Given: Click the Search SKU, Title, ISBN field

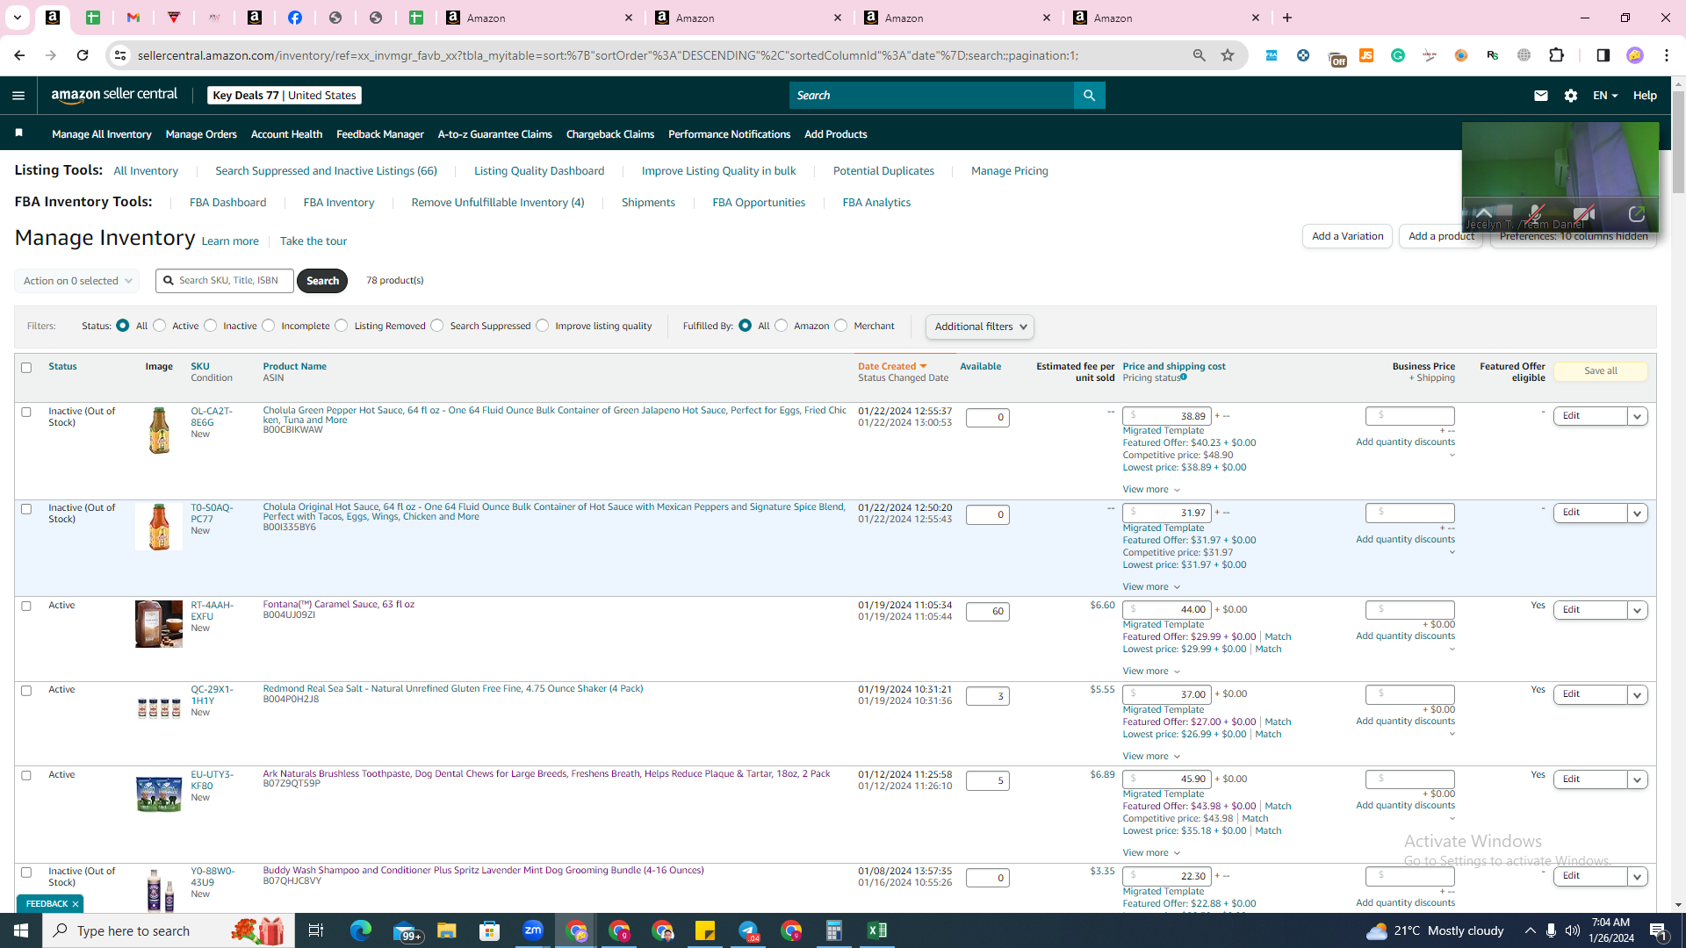Looking at the screenshot, I should [225, 281].
